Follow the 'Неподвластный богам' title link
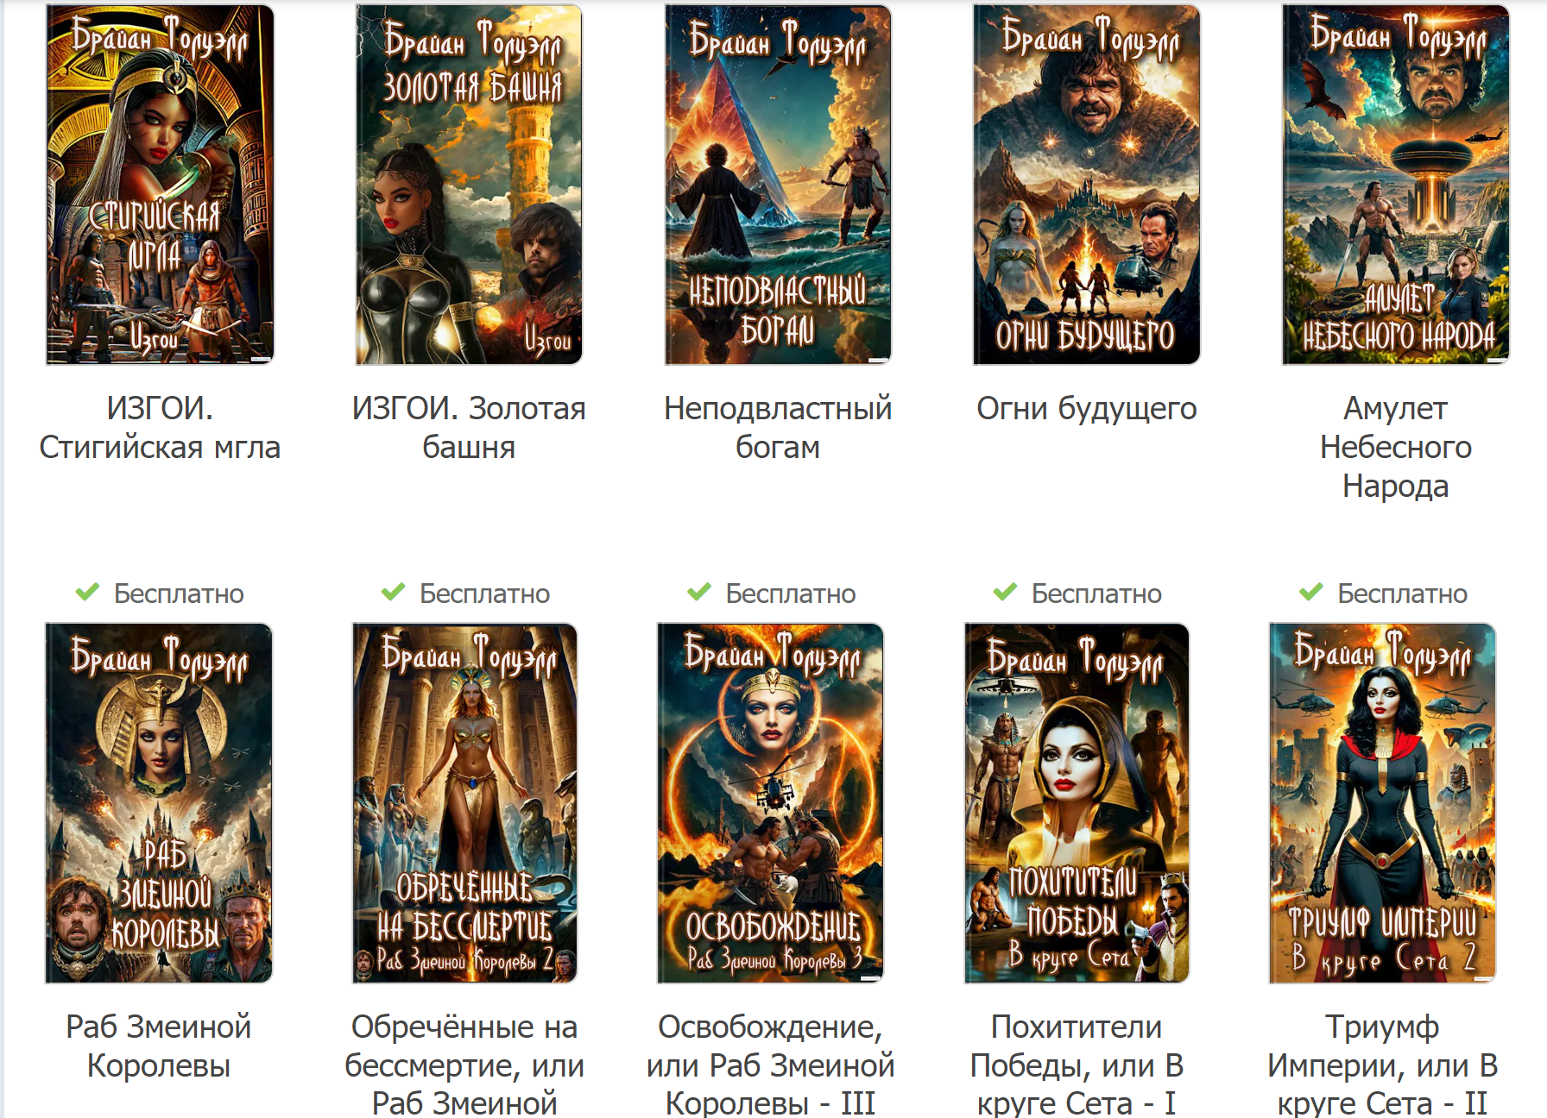1547x1118 pixels. pos(778,428)
